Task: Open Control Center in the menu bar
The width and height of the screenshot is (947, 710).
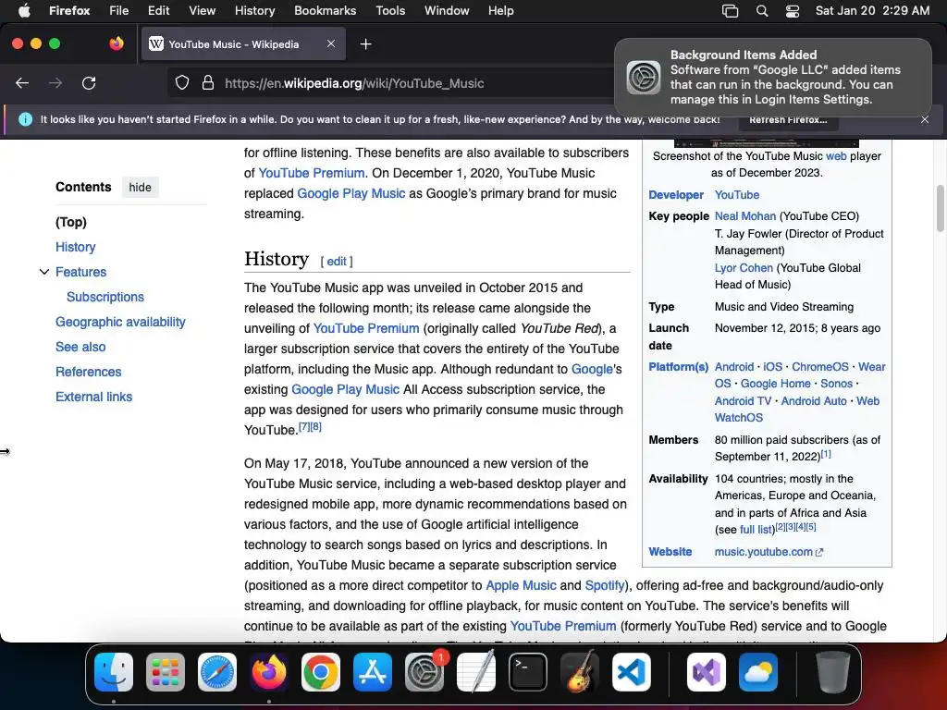Action: coord(793,11)
